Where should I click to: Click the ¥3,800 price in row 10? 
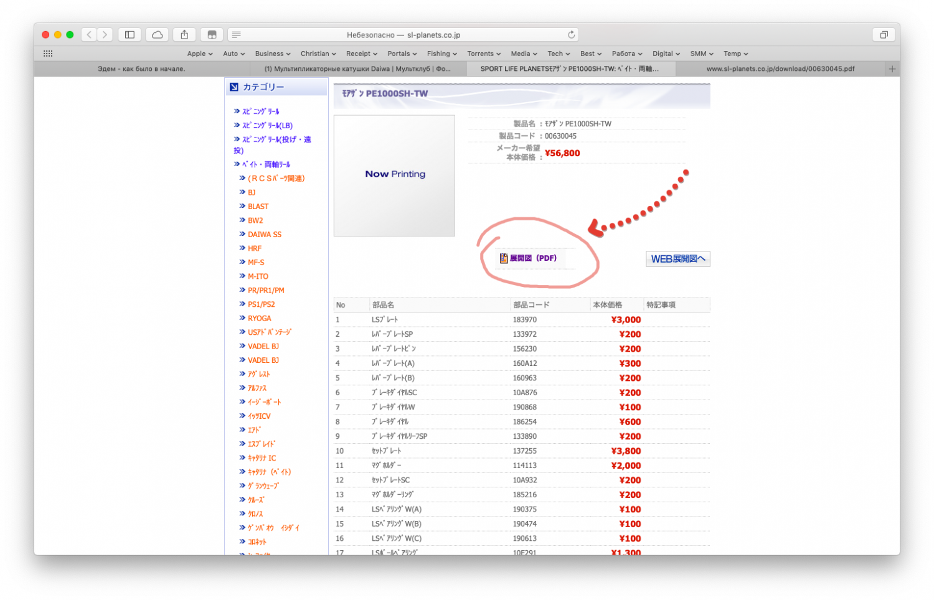(x=626, y=451)
